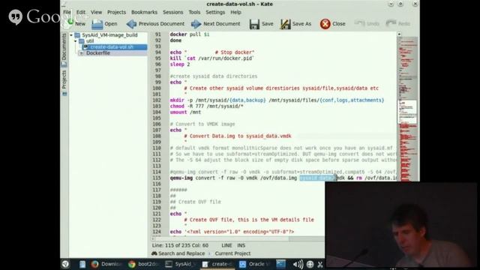Click the red Close document icon
Screen dimensions: 480x270
pos(325,24)
